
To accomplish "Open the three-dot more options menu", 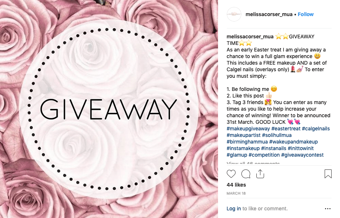I will pyautogui.click(x=328, y=209).
